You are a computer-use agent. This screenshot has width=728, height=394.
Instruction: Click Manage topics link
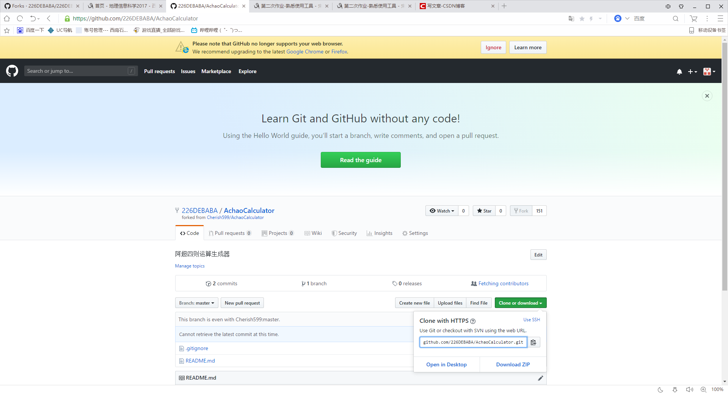[x=190, y=266]
